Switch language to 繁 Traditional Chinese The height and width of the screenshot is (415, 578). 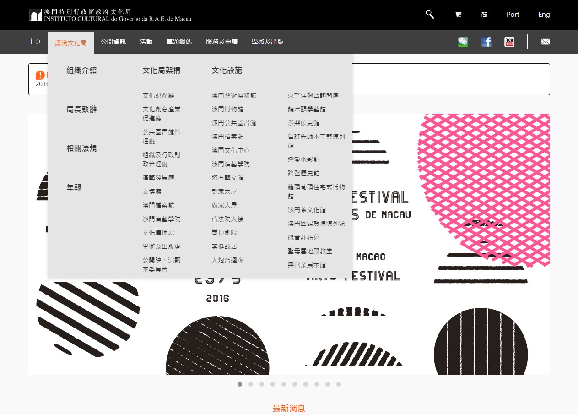[459, 15]
